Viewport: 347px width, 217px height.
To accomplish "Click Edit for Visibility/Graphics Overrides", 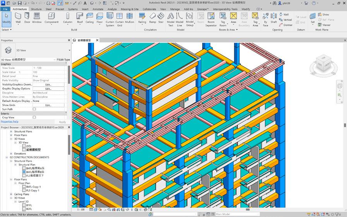I will pyautogui.click(x=48, y=84).
